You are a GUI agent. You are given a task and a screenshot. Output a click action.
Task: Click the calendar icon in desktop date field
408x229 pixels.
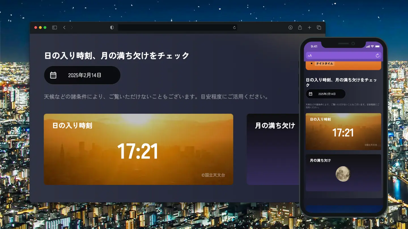click(53, 75)
